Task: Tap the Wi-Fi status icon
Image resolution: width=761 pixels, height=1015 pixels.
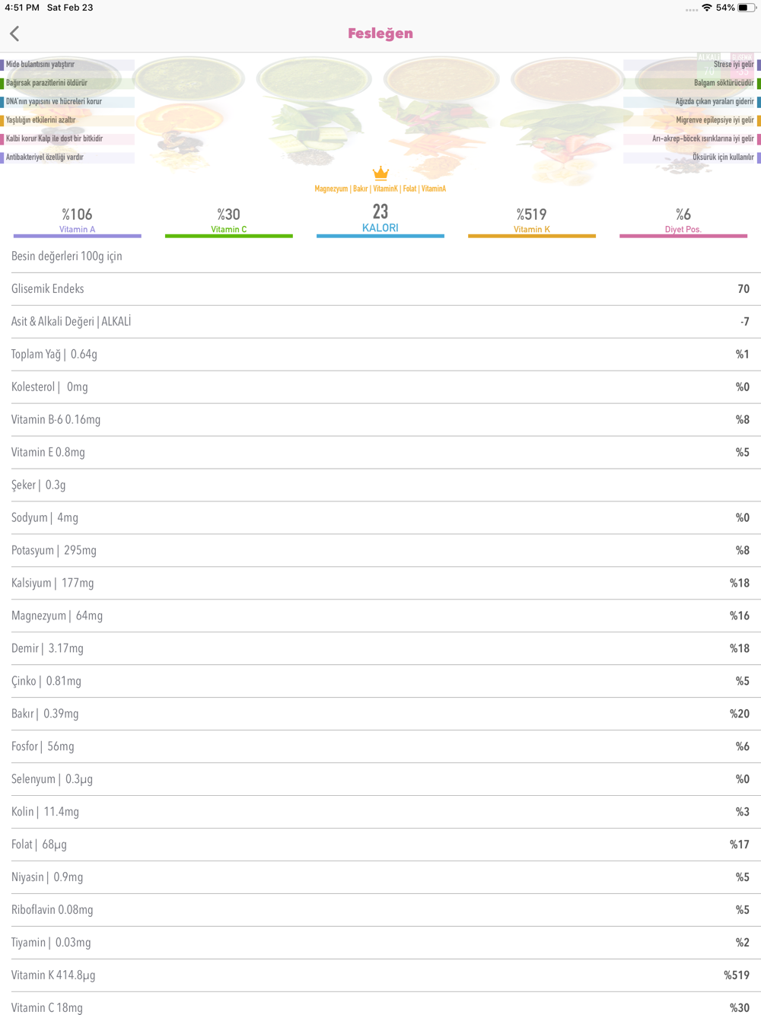Action: [707, 8]
